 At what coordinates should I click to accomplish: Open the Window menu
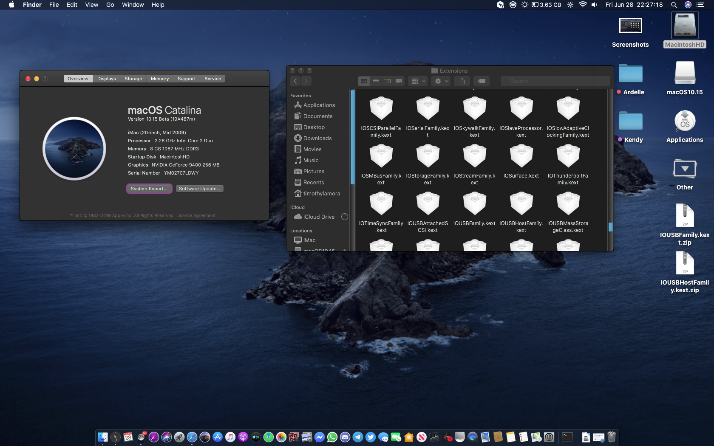point(133,5)
